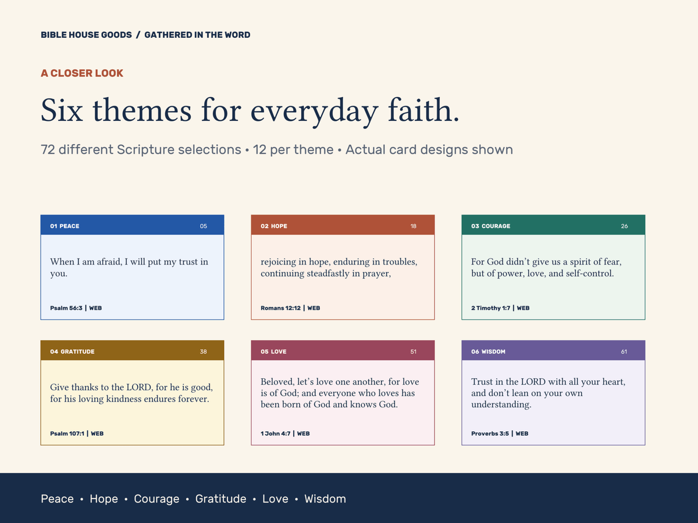The image size is (698, 523).
Task: Click the verse 'For God didn't give us' text
Action: pyautogui.click(x=547, y=267)
